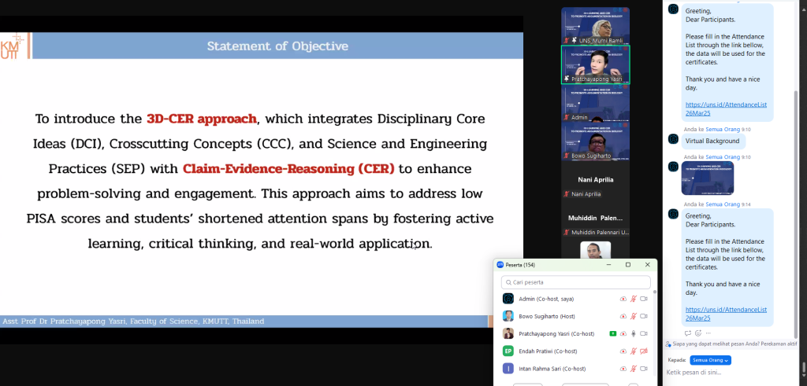Screen dimensions: 807x386
Task: Click the recording icon in Intan Rahma Sari's row
Action: tap(623, 369)
